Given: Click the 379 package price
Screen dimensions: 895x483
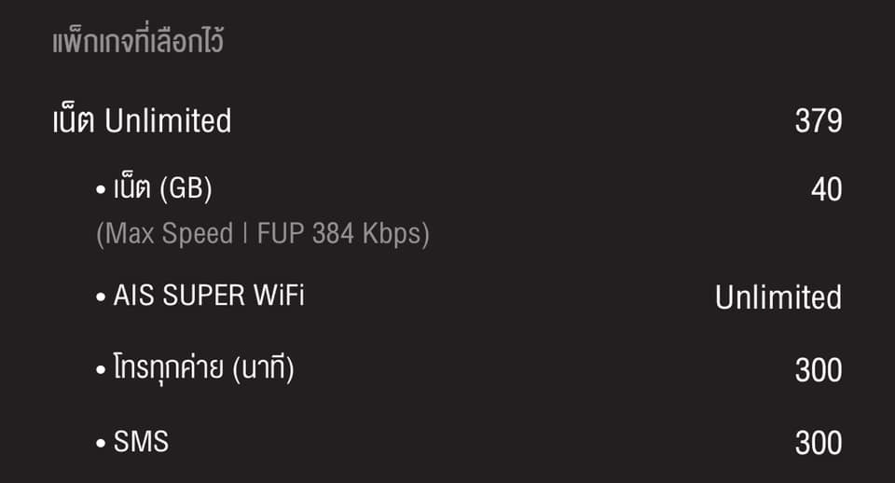Looking at the screenshot, I should 819,120.
